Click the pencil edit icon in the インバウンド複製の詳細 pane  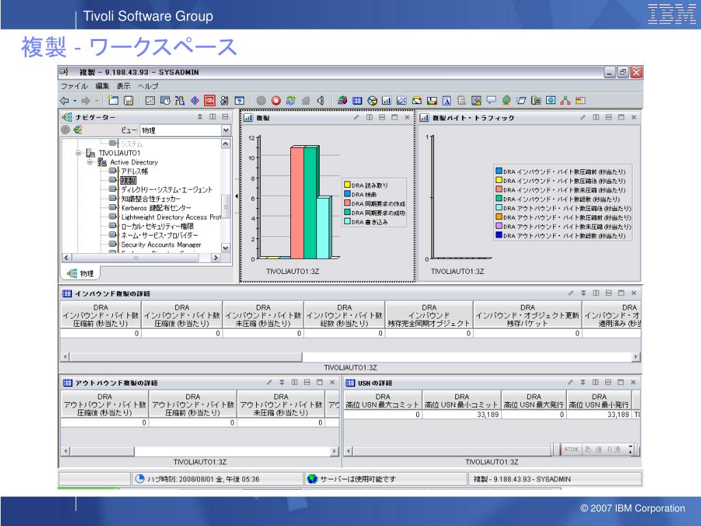coord(570,293)
